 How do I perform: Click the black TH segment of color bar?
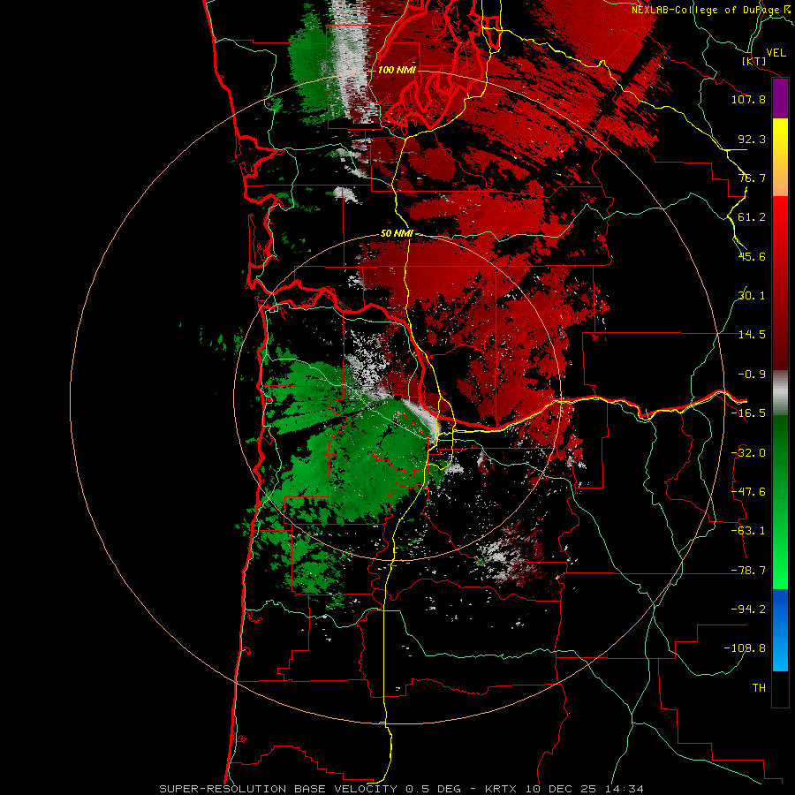pyautogui.click(x=780, y=688)
